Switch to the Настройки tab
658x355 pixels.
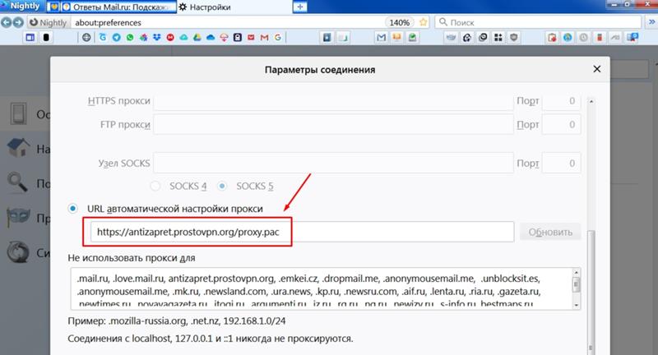(x=234, y=7)
